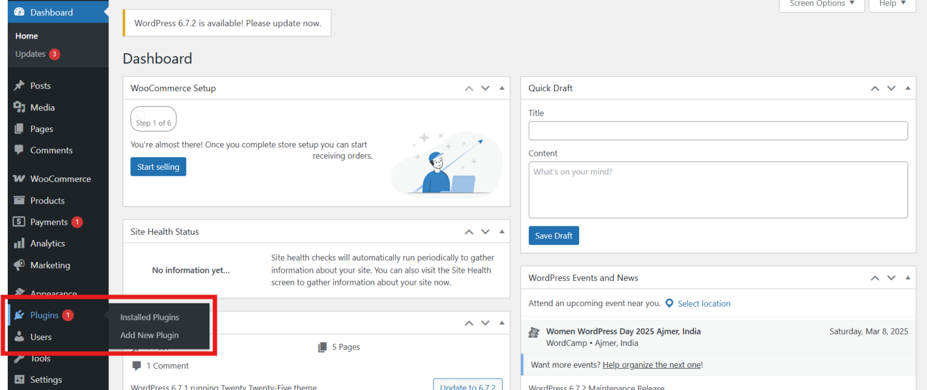Select the Media library icon
Image resolution: width=927 pixels, height=390 pixels.
point(20,107)
